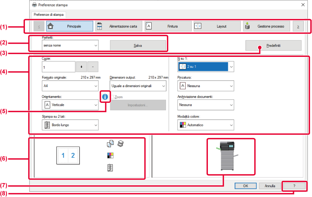Screen dimensions: 312x197
Task: Enable the Zoom checkbox
Action: point(112,97)
